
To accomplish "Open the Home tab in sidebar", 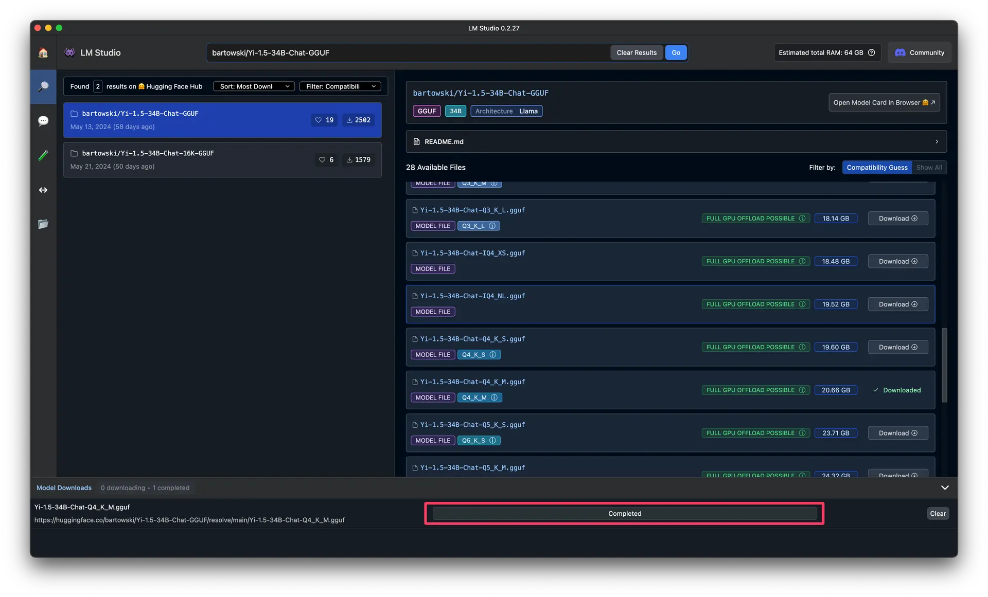I will point(43,52).
